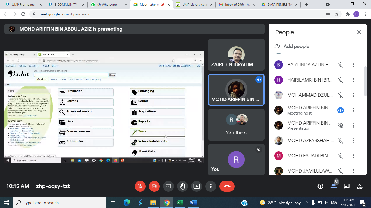Open Word from the taskbar
The image size is (371, 208).
click(193, 203)
